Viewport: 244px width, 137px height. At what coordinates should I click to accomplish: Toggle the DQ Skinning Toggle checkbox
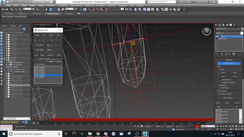coord(218,94)
